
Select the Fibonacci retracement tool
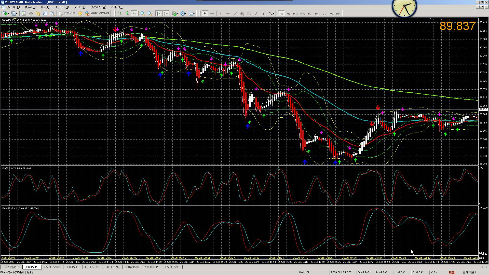pos(249,13)
